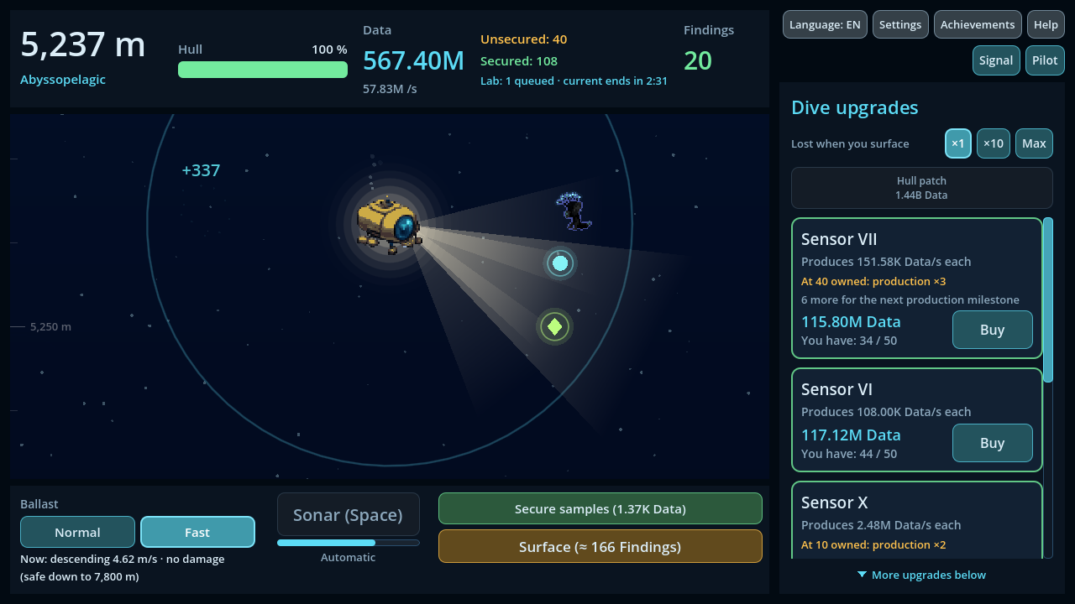Click the Lab queue status line
The height and width of the screenshot is (604, 1075).
pos(574,81)
